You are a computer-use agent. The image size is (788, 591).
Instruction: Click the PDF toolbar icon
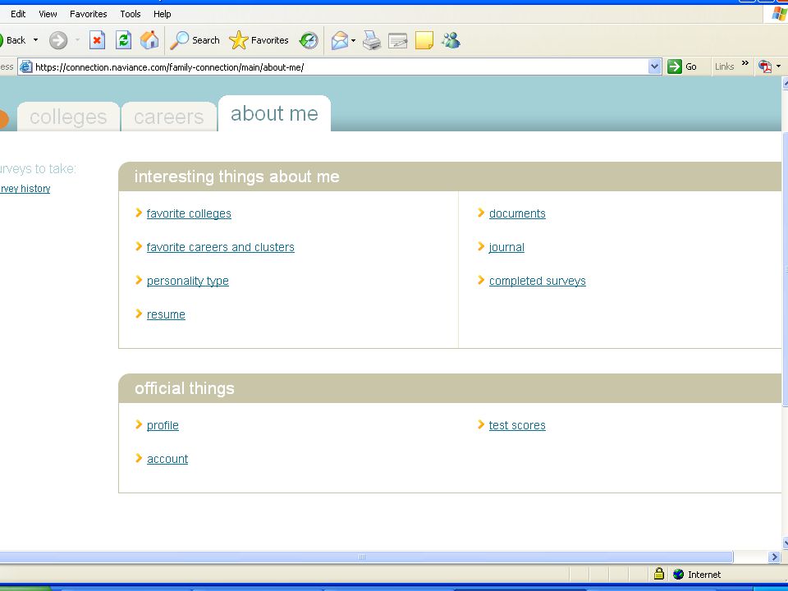tap(765, 66)
